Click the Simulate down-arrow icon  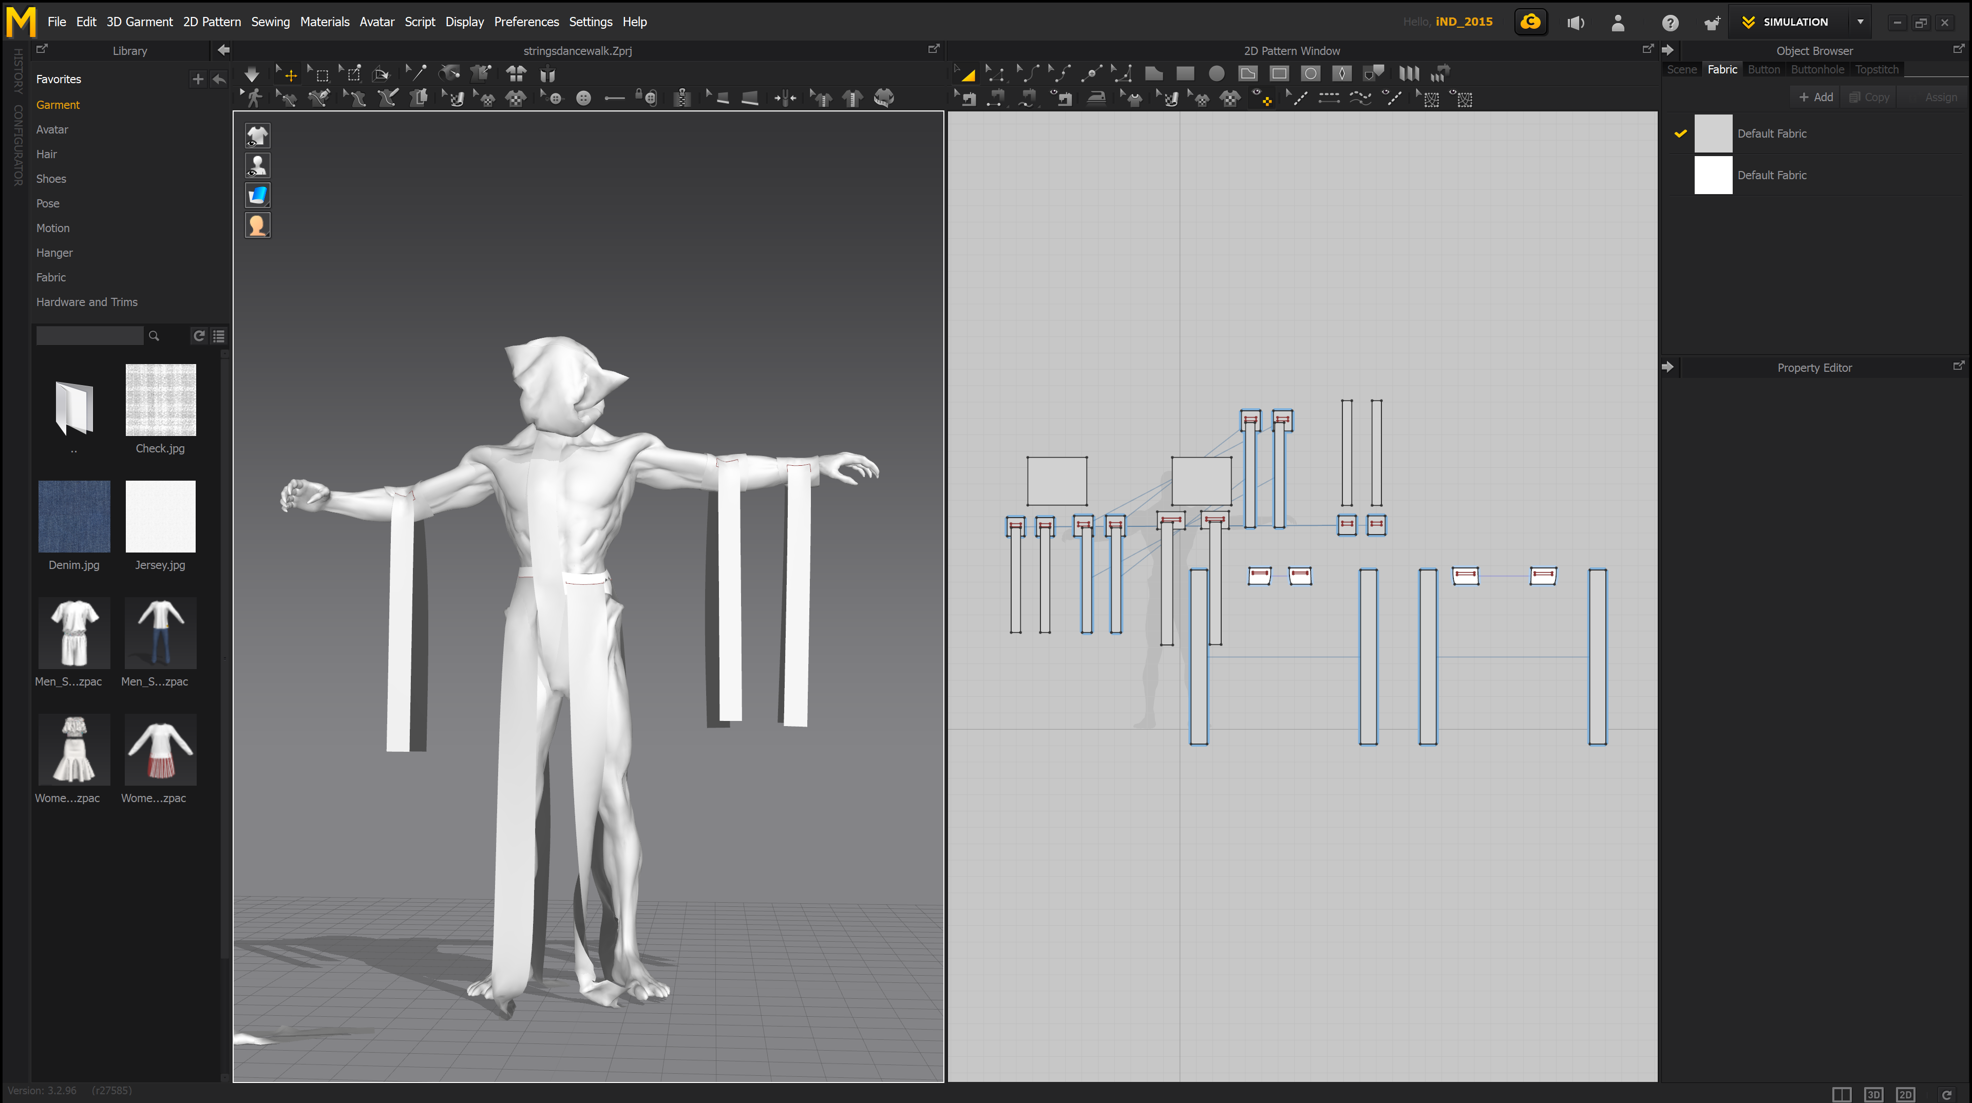[251, 74]
